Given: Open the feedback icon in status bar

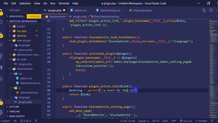Looking at the screenshot, I should (x=212, y=121).
